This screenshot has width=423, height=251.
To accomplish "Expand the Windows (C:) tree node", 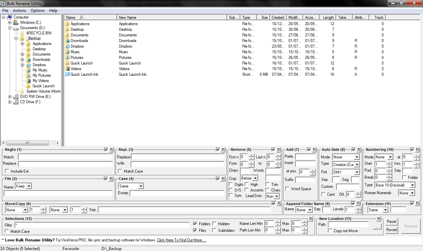I will click(10, 22).
